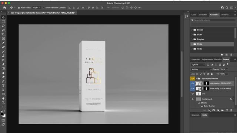Select the Frame tool
This screenshot has height=133, width=237.
click(3, 38)
